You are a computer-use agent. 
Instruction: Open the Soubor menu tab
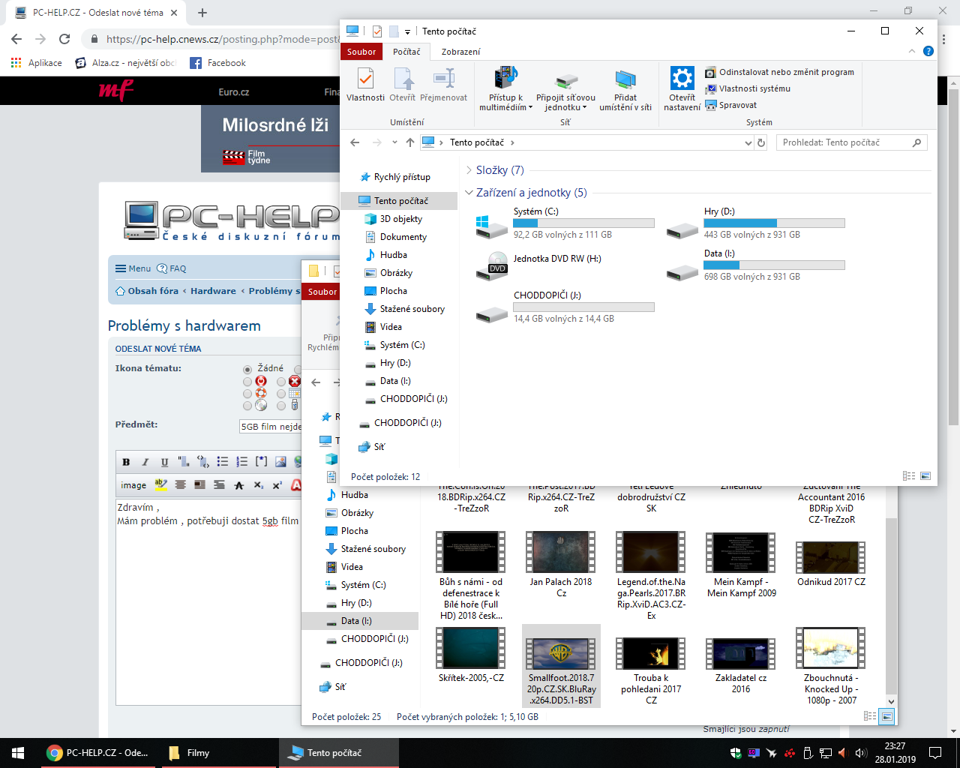(x=361, y=52)
